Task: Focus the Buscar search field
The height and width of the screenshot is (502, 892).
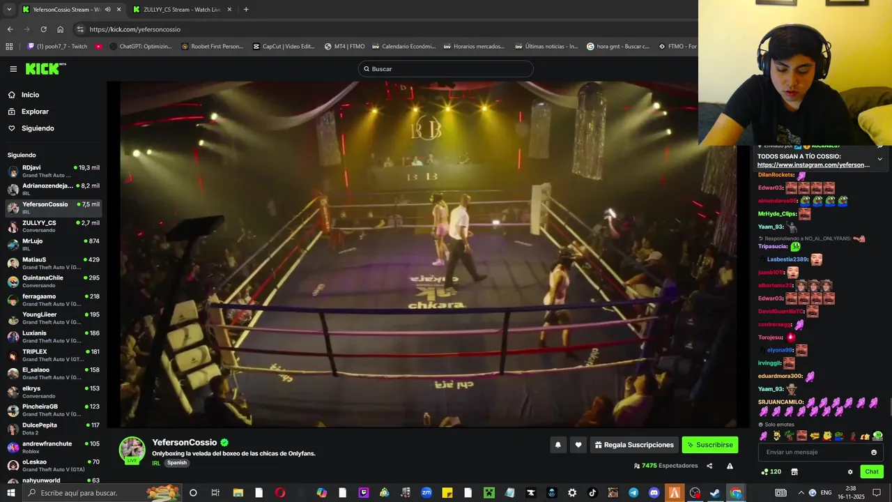Action: pyautogui.click(x=446, y=69)
